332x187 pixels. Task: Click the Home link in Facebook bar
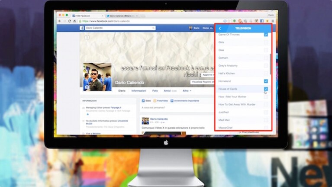pyautogui.click(x=206, y=28)
